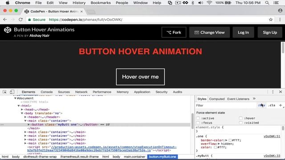Add new style rule plus icon
The height and width of the screenshot is (160, 285).
(x=280, y=105)
